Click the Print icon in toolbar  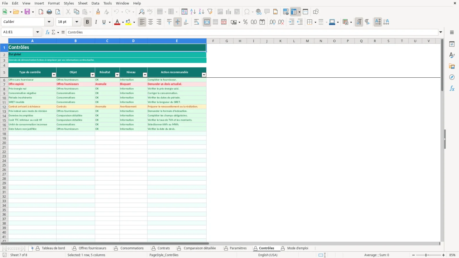(x=49, y=12)
